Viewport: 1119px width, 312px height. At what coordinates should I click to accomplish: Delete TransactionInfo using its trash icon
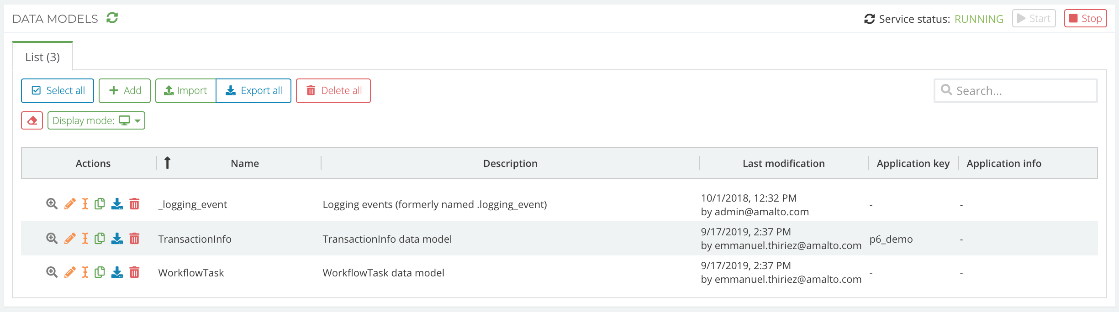coord(134,238)
